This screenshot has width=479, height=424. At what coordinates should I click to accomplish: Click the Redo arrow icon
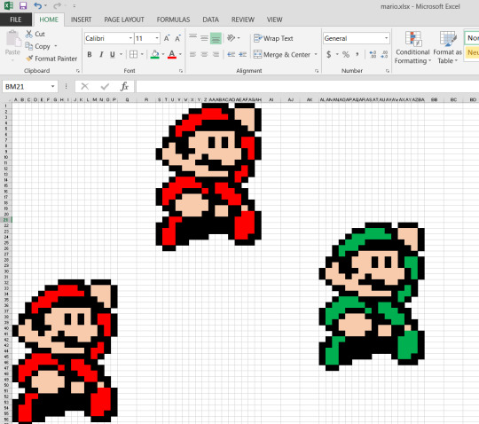tap(57, 5)
